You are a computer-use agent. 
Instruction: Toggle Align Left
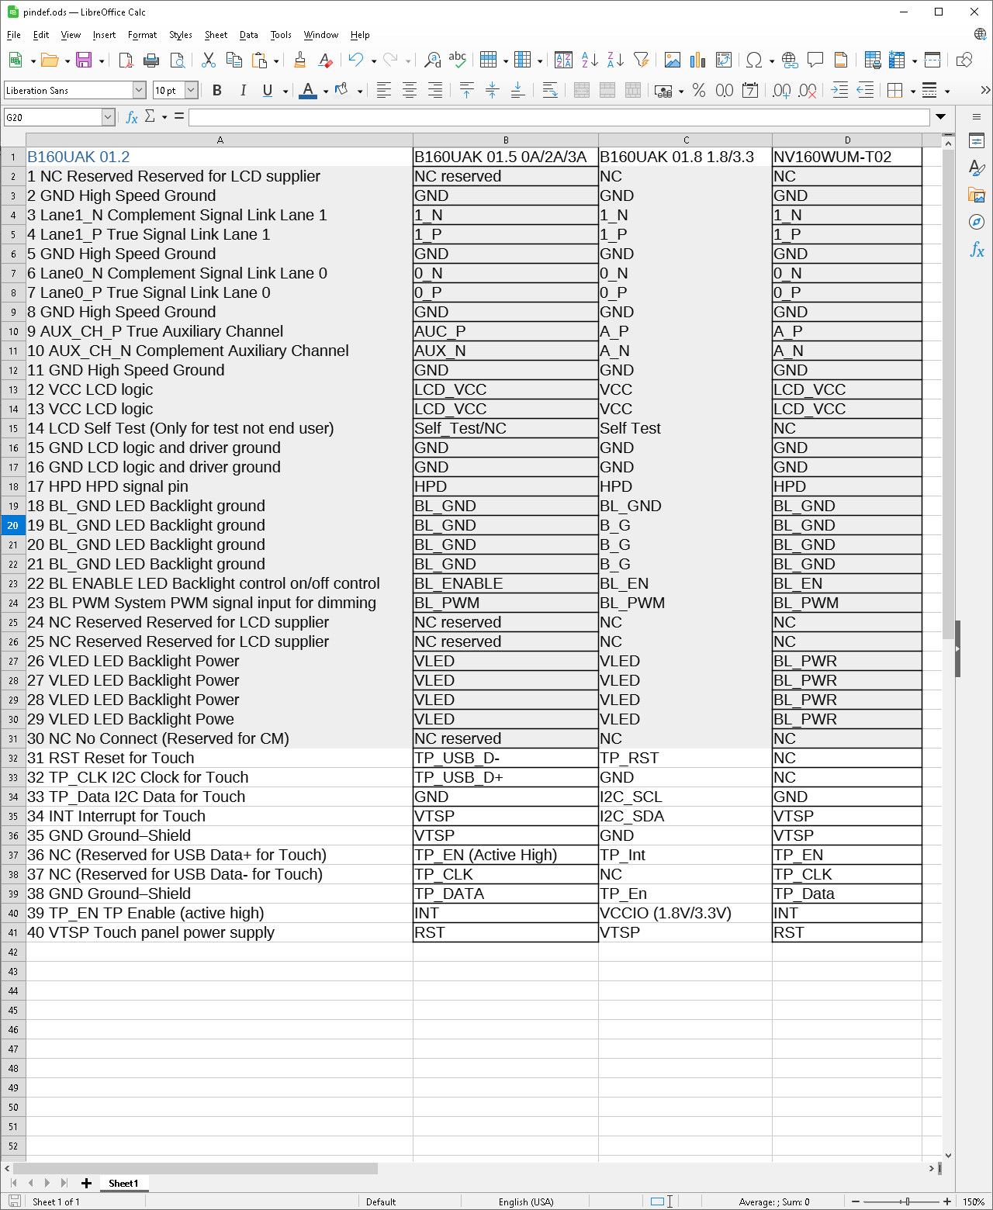tap(384, 91)
